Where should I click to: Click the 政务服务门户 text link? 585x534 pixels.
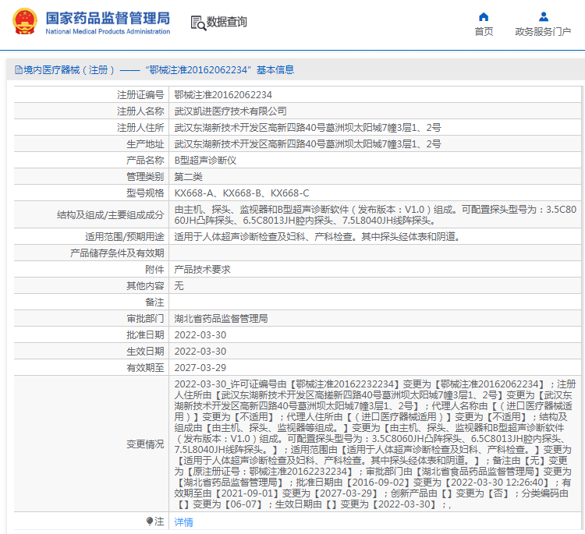543,32
